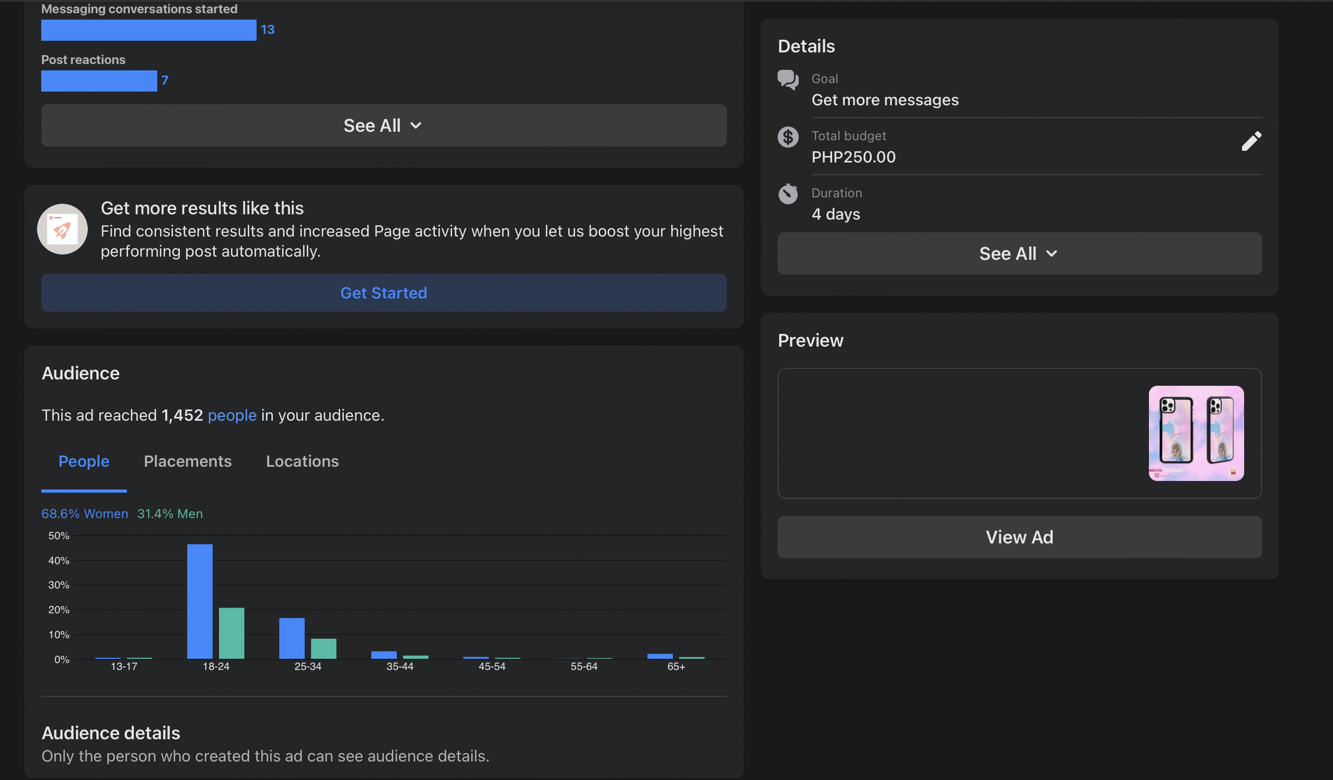Click the pencil edit icon for Total budget
This screenshot has width=1333, height=780.
pyautogui.click(x=1251, y=141)
